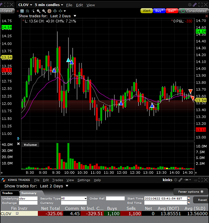This screenshot has width=209, height=223.
Task: Click the Start Time input field
Action: point(165,198)
